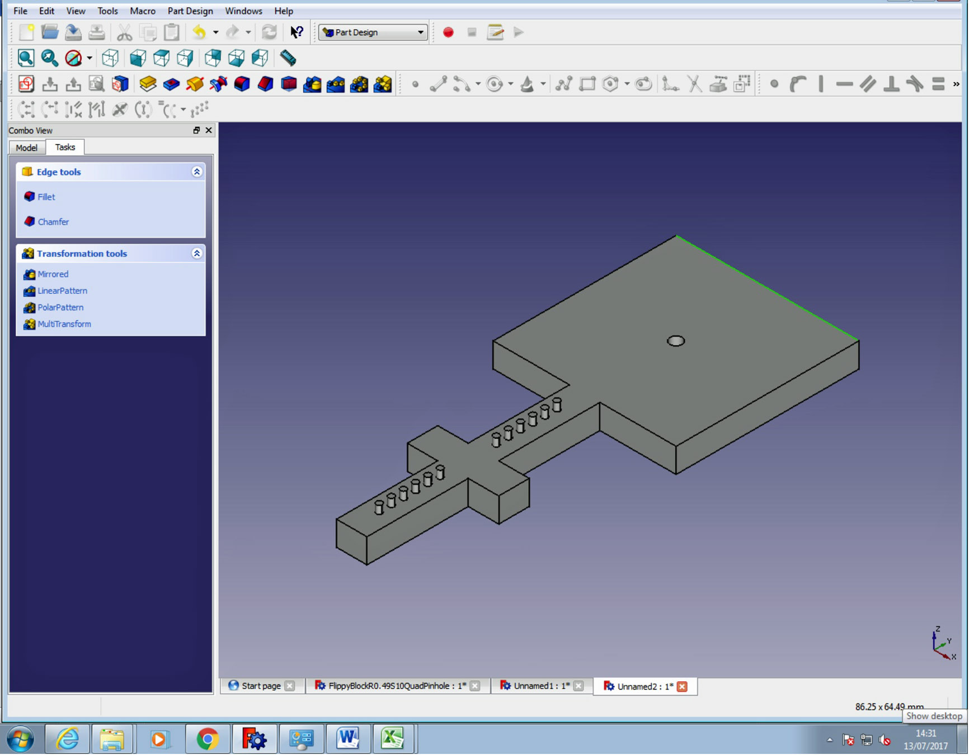Screen dimensions: 969x755
Task: Switch to axonometric view cube
Action: pyautogui.click(x=110, y=58)
